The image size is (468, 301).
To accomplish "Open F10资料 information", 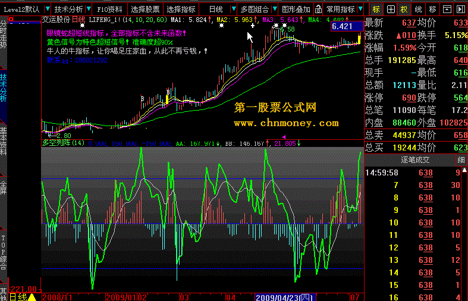I will (110, 10).
